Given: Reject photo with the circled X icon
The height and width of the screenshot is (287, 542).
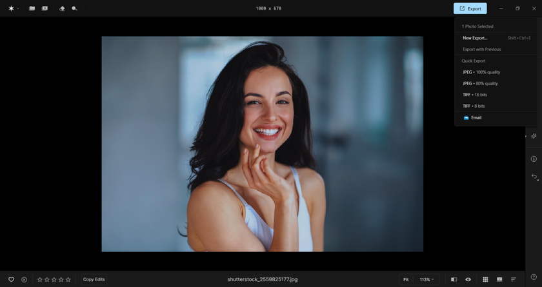Looking at the screenshot, I should (x=25, y=279).
